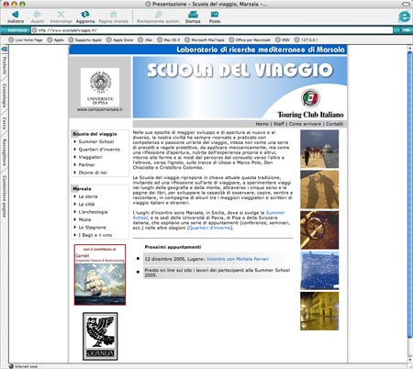Click the address bar URL field

212,30
